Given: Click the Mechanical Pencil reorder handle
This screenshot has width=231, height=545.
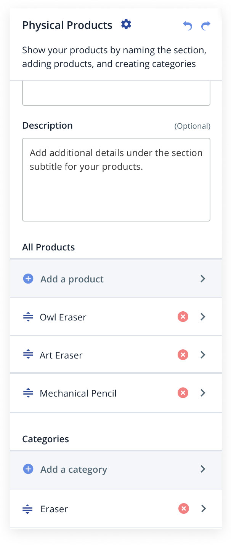Looking at the screenshot, I should coord(28,393).
